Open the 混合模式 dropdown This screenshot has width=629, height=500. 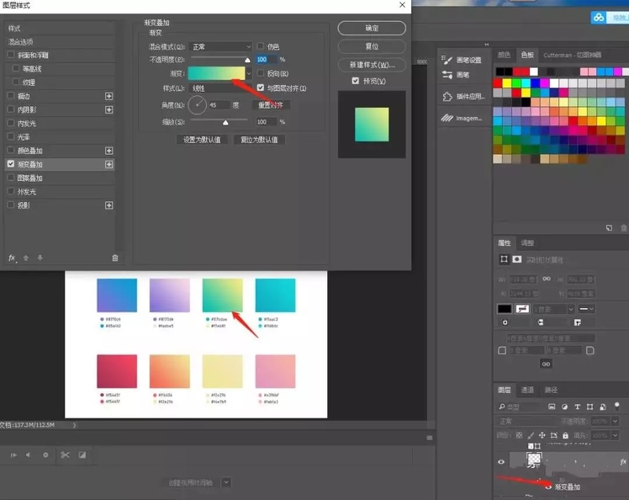coord(220,47)
